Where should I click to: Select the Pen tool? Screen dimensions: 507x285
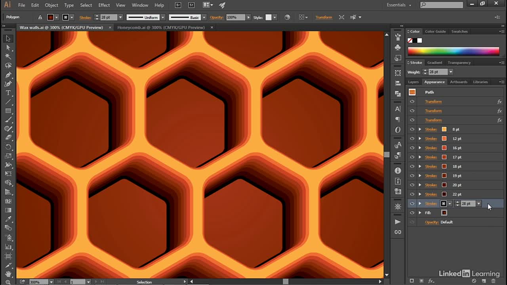click(x=8, y=75)
